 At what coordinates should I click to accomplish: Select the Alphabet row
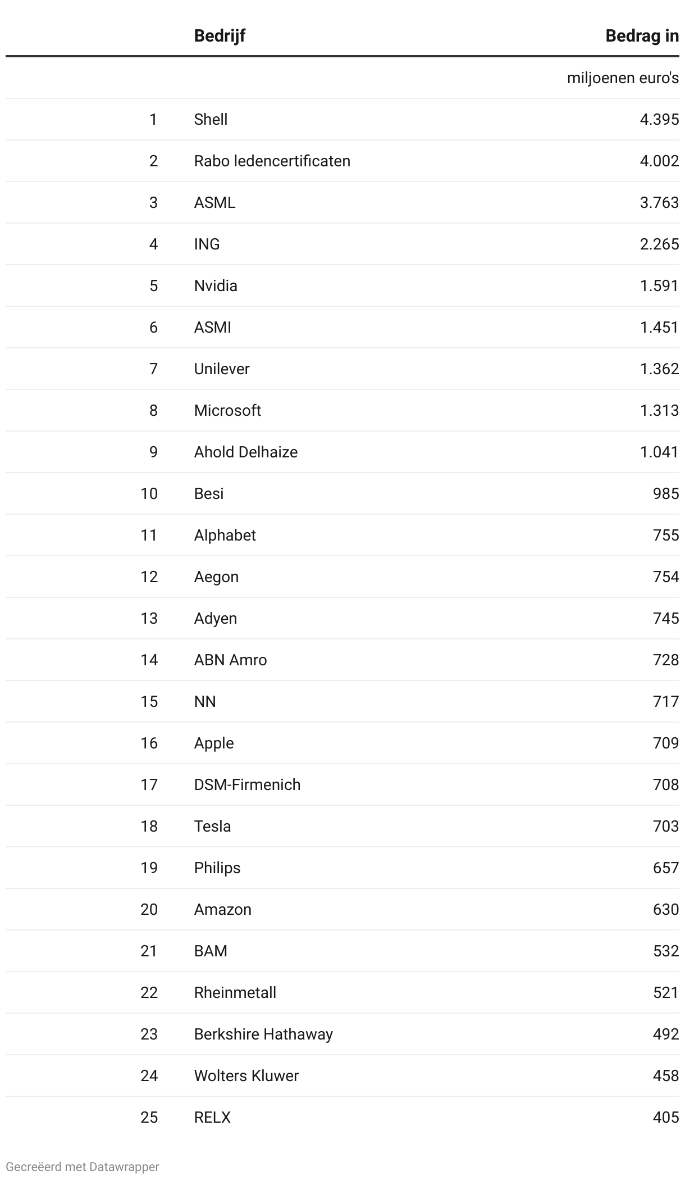[x=225, y=535]
